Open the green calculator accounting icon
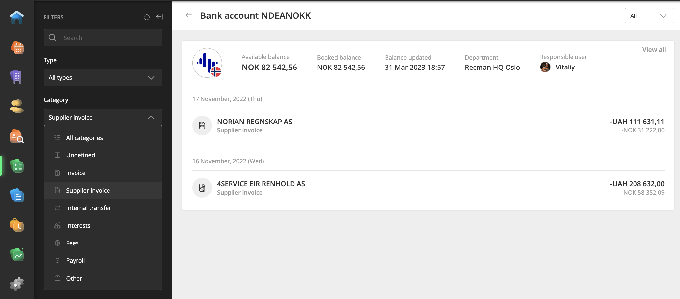The width and height of the screenshot is (680, 299). point(17,166)
